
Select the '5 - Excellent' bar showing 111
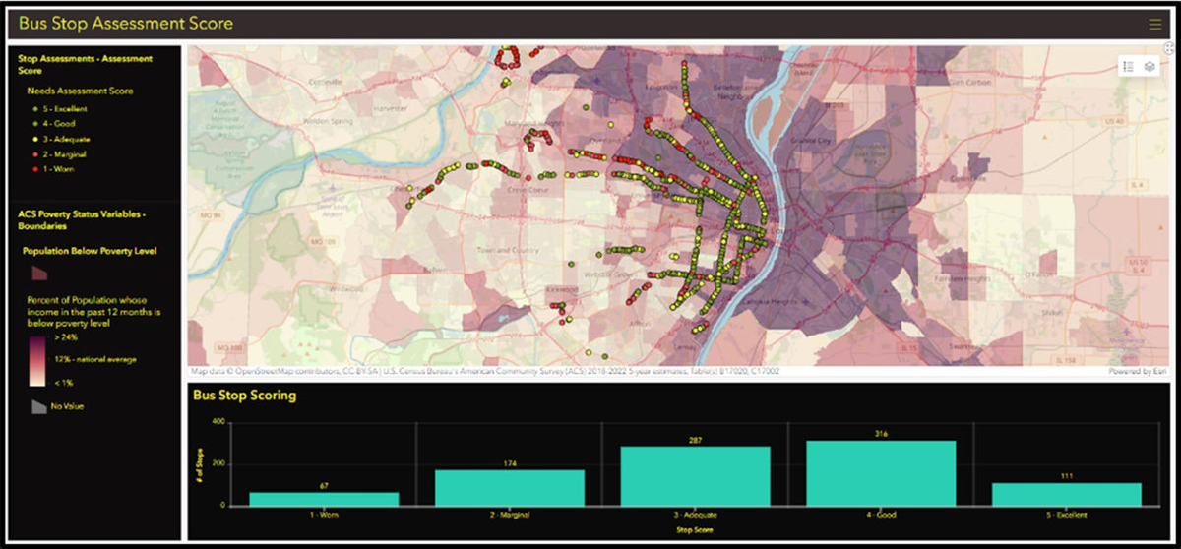1067,494
